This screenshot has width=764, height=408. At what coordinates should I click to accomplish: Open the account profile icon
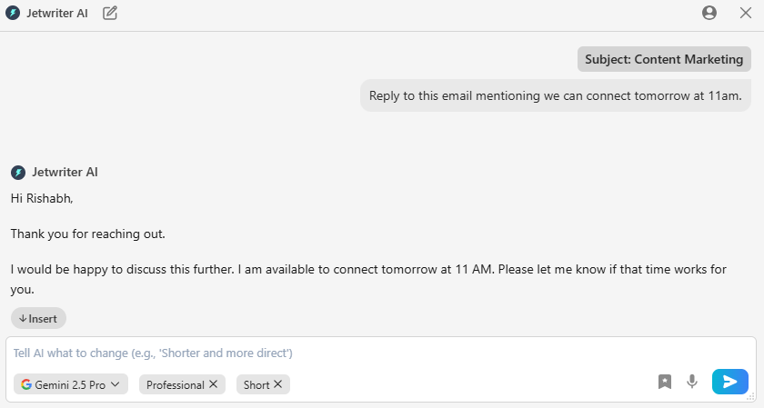tap(709, 13)
